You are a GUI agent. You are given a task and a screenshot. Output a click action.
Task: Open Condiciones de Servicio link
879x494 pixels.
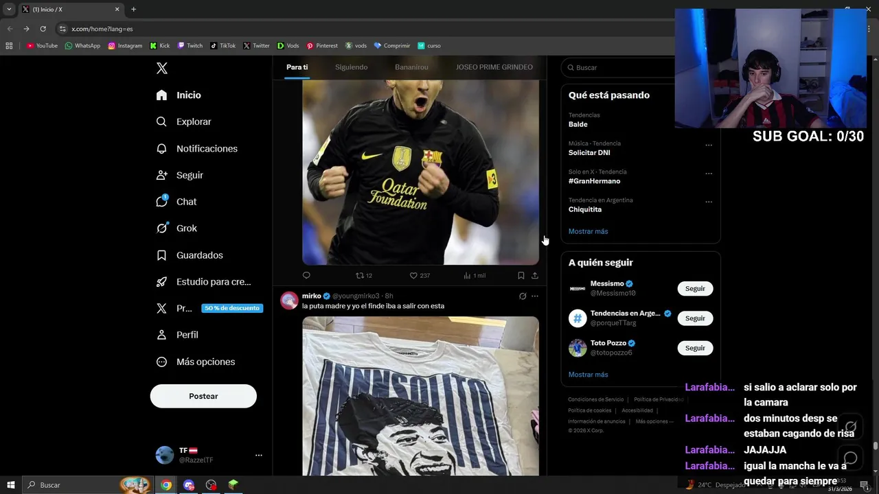coord(596,399)
